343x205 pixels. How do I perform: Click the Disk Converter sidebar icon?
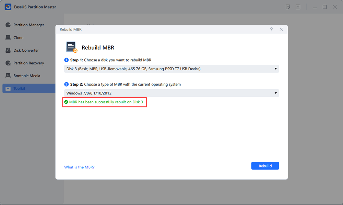click(x=8, y=50)
